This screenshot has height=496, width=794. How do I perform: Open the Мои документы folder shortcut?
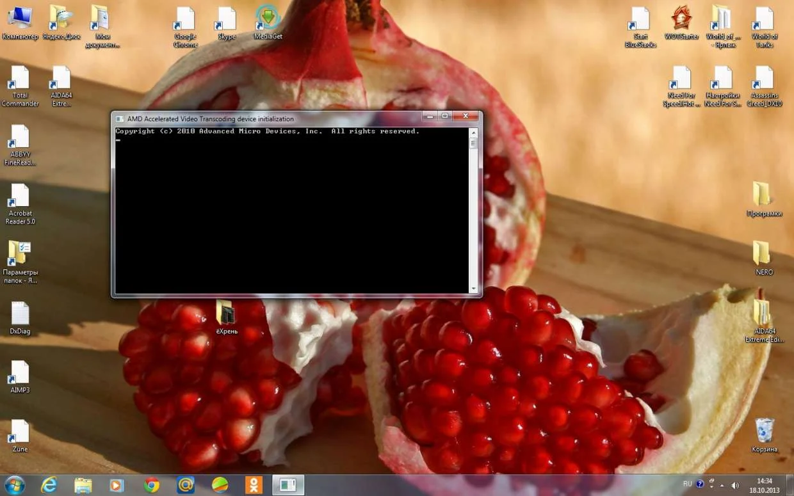pyautogui.click(x=102, y=27)
